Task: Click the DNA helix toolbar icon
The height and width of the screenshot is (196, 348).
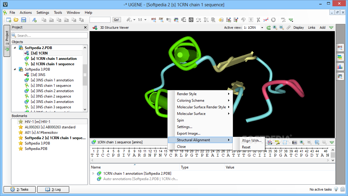Action: pos(258,20)
